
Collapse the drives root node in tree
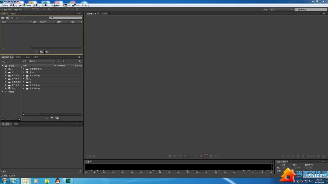tap(3, 66)
